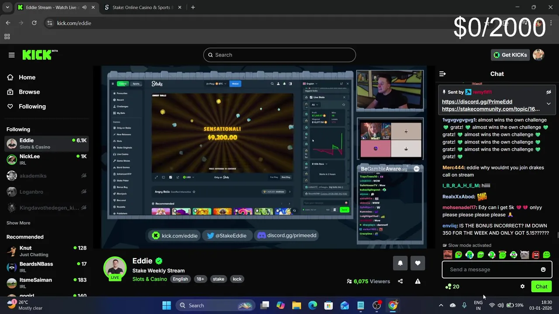Expand the pinned message chevron
559x314 pixels.
click(x=549, y=104)
